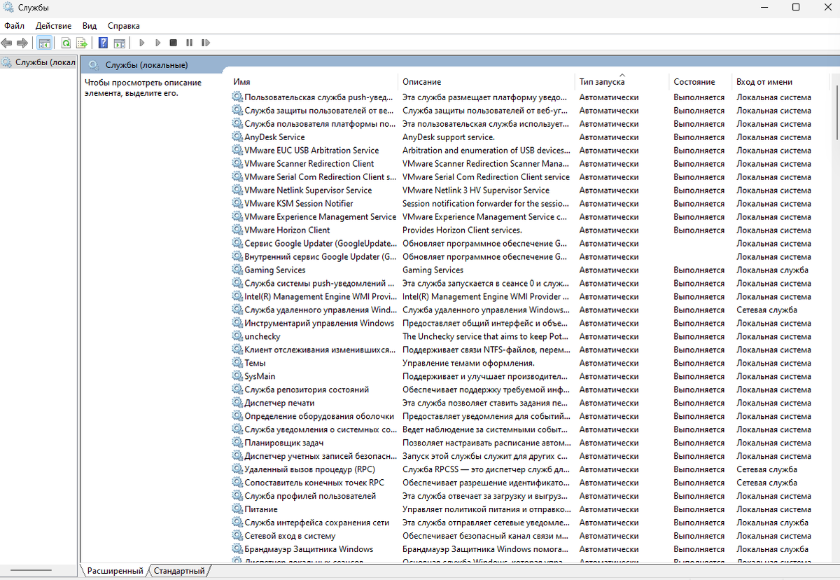Open the Файл menu

[x=14, y=26]
